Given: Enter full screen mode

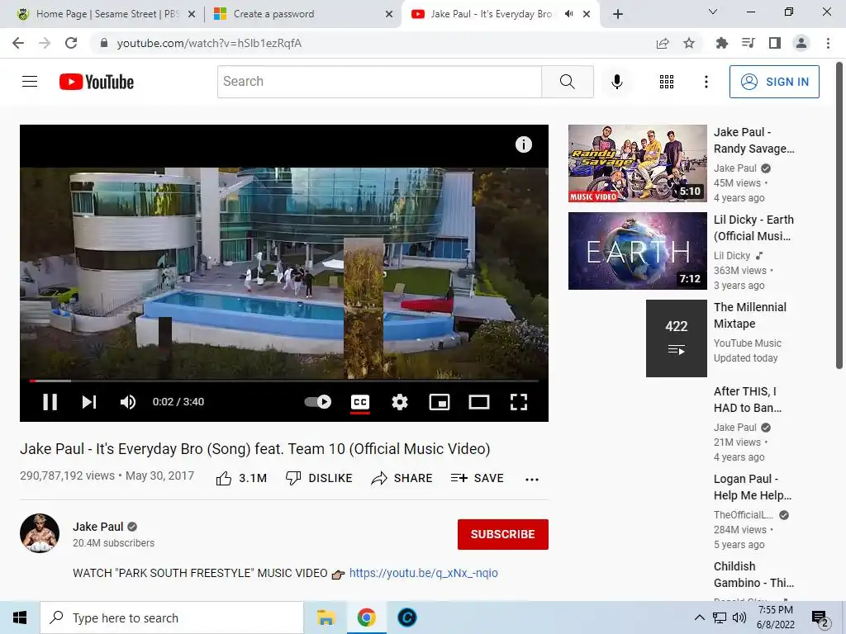Looking at the screenshot, I should click(x=519, y=402).
